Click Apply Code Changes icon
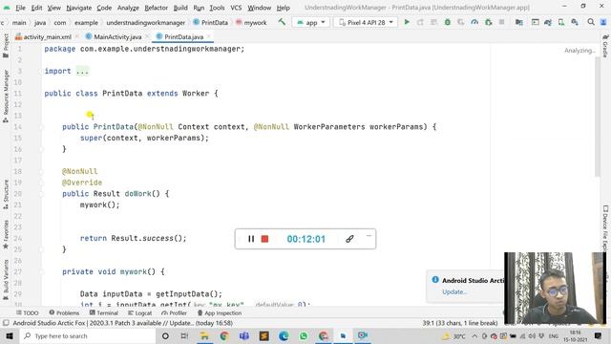 point(433,22)
